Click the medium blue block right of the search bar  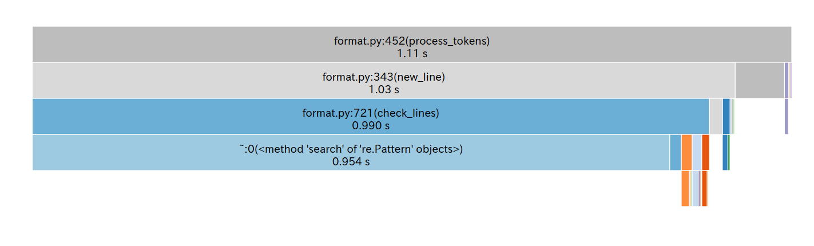click(x=676, y=152)
